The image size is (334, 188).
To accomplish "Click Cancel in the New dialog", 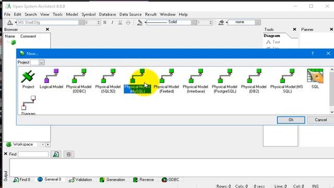I will (x=321, y=120).
